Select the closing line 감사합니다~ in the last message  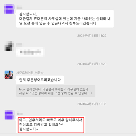point(29,129)
